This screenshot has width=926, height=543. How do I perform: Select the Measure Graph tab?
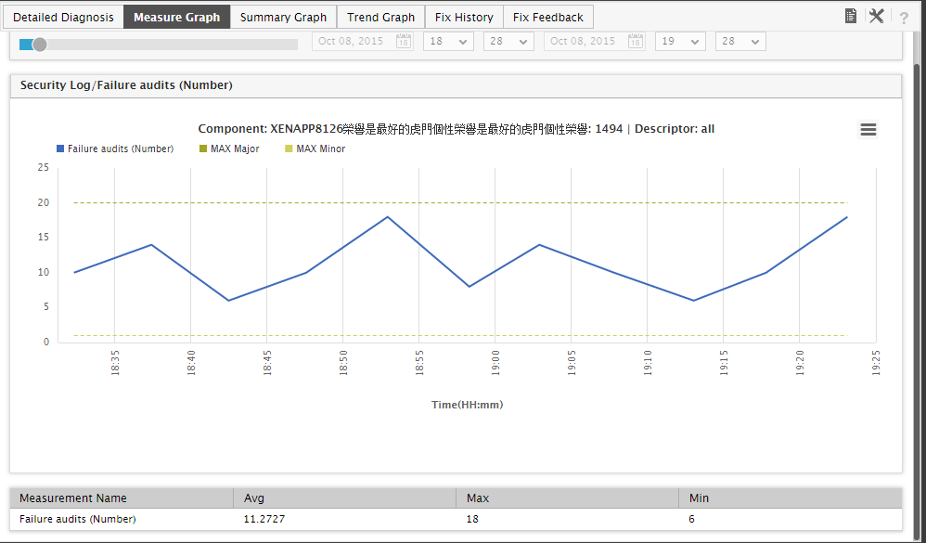(176, 17)
